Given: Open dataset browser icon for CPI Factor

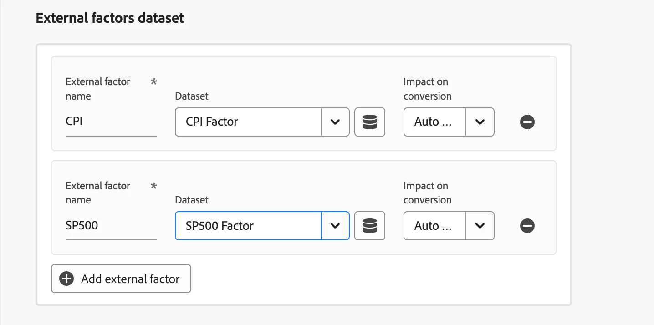Looking at the screenshot, I should pyautogui.click(x=370, y=122).
